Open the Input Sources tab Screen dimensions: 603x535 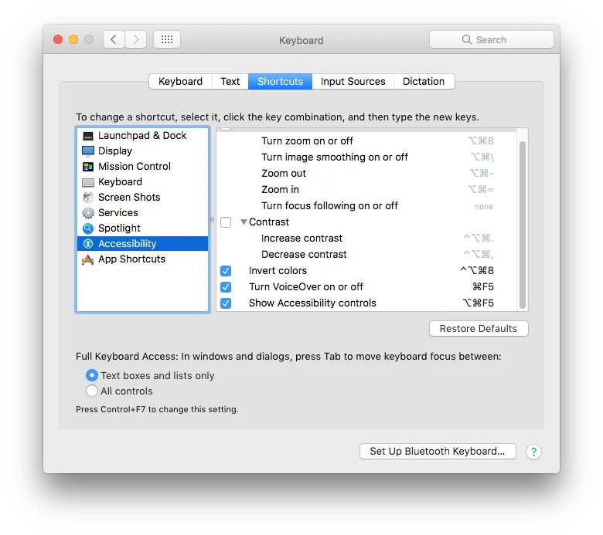click(x=353, y=81)
